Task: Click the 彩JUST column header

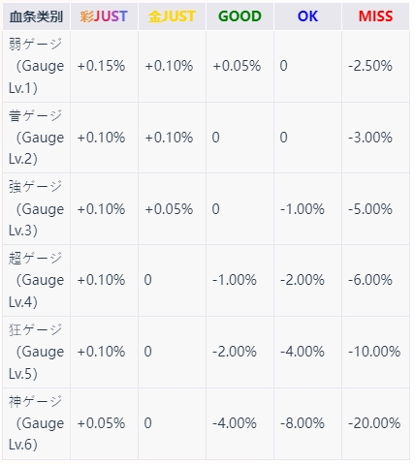Action: [104, 16]
